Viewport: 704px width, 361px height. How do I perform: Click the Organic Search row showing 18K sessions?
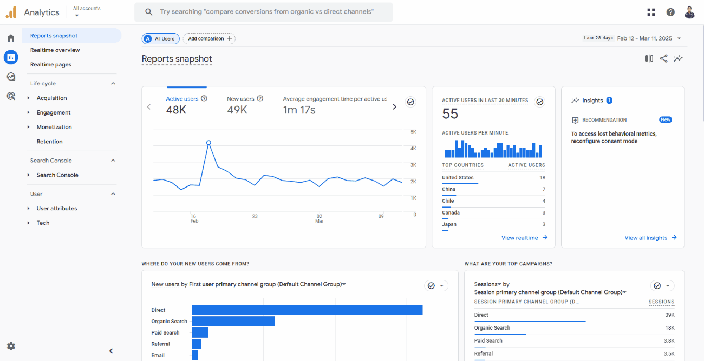[574, 328]
